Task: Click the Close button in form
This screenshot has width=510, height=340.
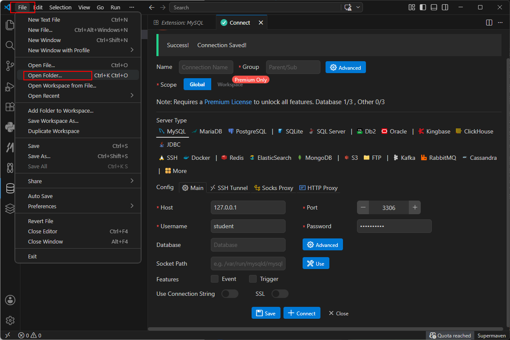Action: (x=338, y=313)
